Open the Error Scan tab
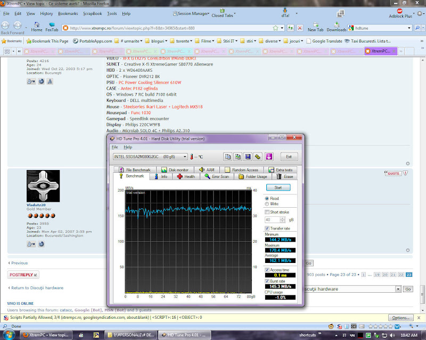 (x=216, y=176)
